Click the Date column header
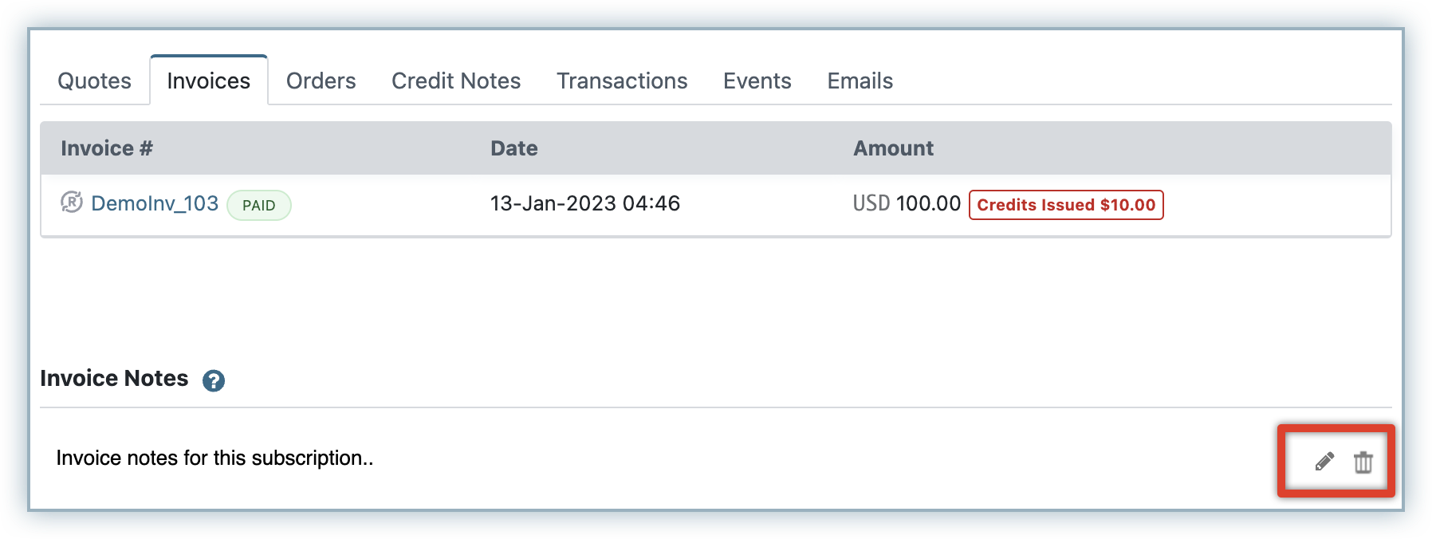This screenshot has height=539, width=1432. (513, 148)
